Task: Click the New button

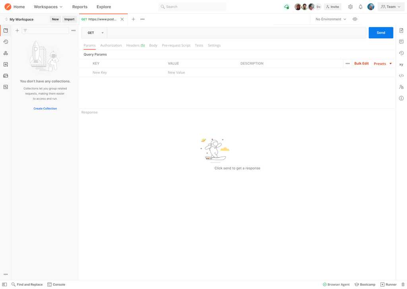Action: tap(55, 19)
